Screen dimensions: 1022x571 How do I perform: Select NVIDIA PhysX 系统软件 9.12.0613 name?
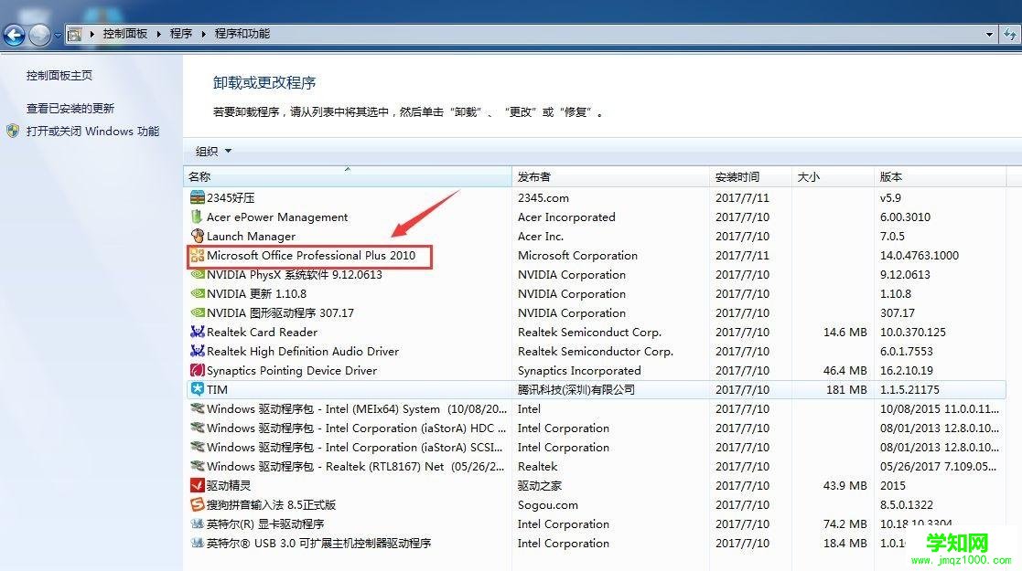[295, 274]
